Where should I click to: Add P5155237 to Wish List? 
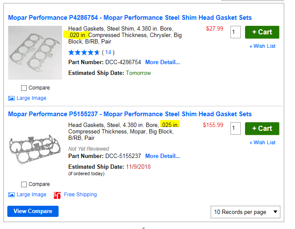[262, 142]
